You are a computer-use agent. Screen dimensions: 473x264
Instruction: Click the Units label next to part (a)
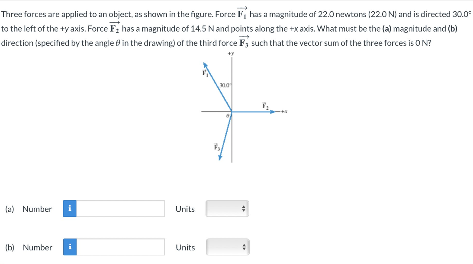click(x=185, y=209)
